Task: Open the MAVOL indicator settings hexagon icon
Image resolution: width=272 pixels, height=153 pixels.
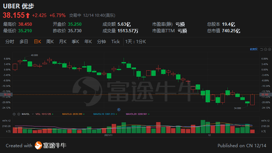Action: pos(14,114)
